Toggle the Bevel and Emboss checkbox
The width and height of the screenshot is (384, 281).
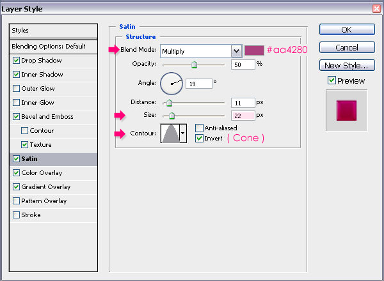coord(16,117)
